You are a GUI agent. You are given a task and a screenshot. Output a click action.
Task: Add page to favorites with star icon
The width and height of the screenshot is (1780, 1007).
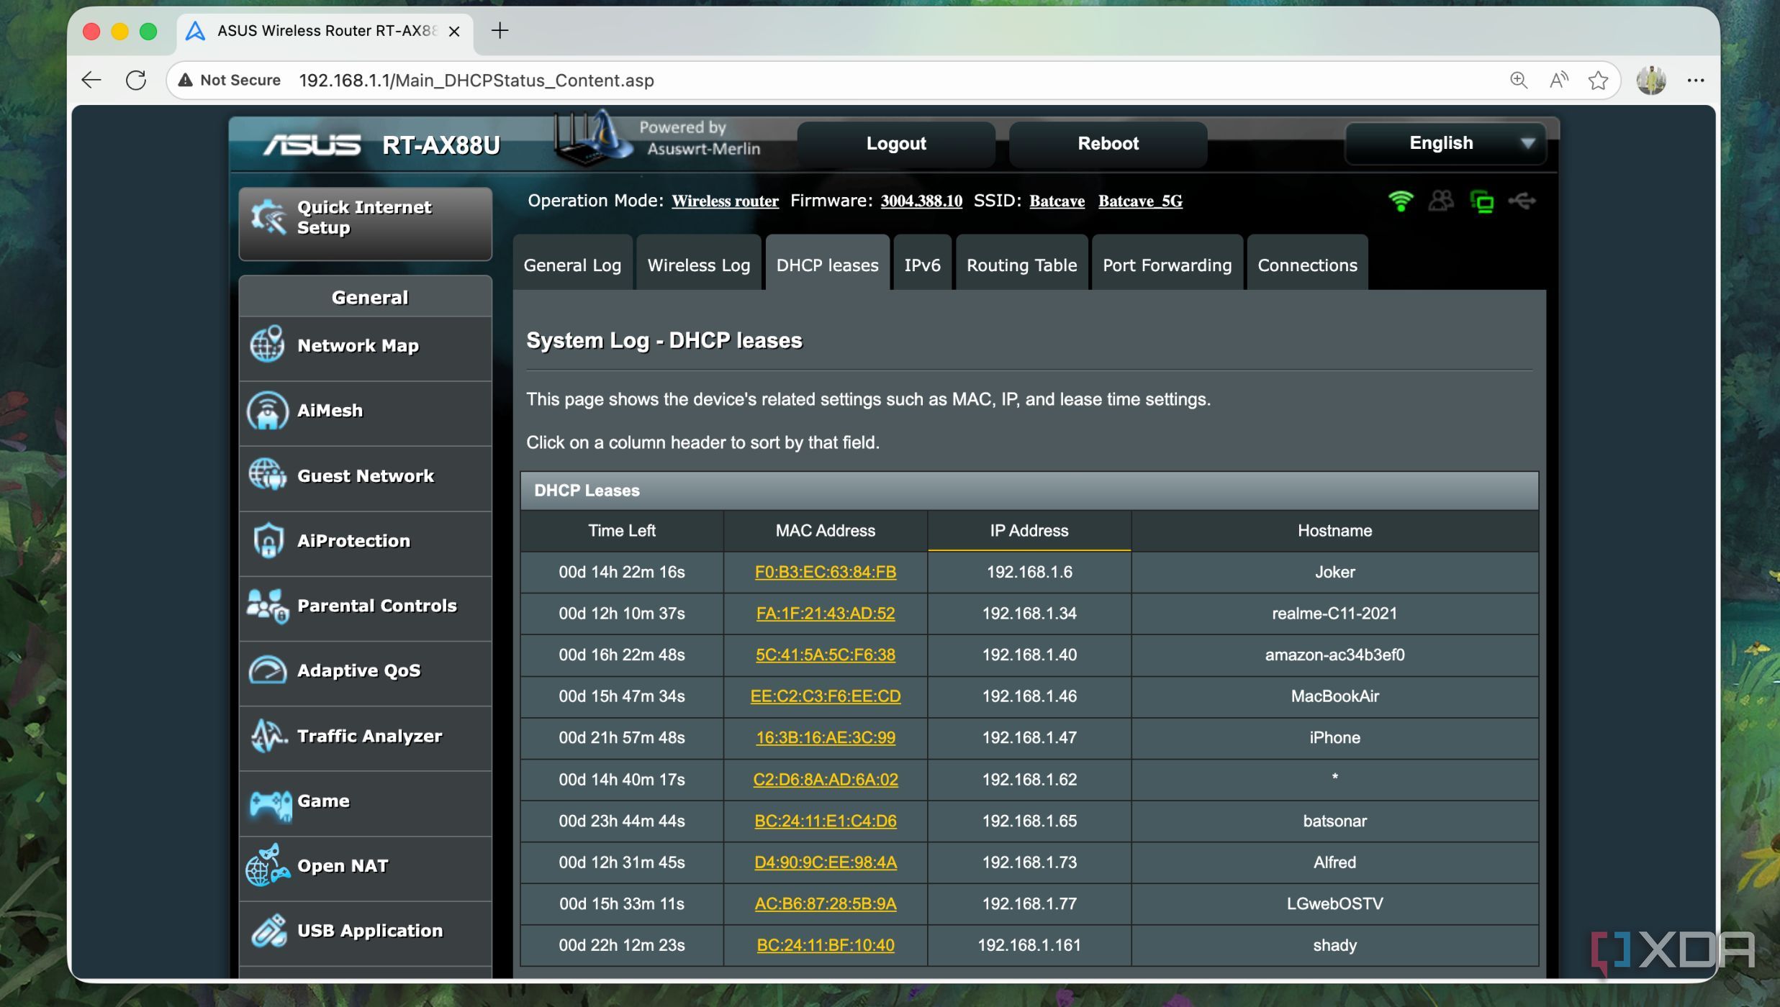point(1597,80)
